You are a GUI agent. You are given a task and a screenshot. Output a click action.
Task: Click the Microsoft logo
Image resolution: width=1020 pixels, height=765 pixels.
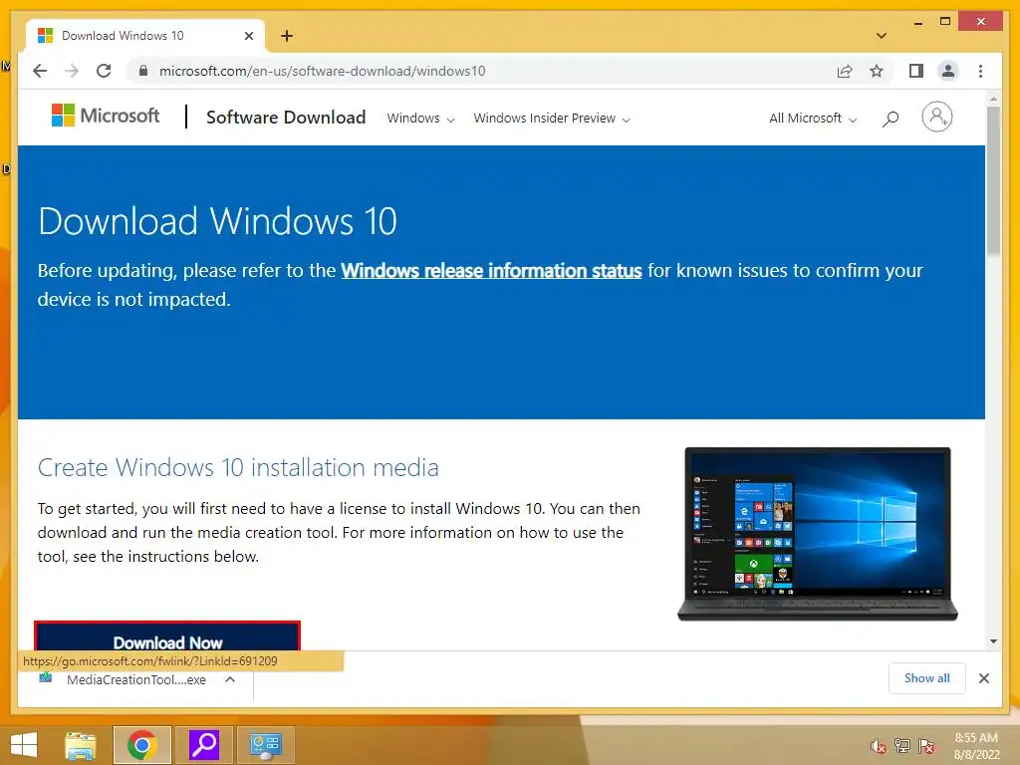coord(105,116)
